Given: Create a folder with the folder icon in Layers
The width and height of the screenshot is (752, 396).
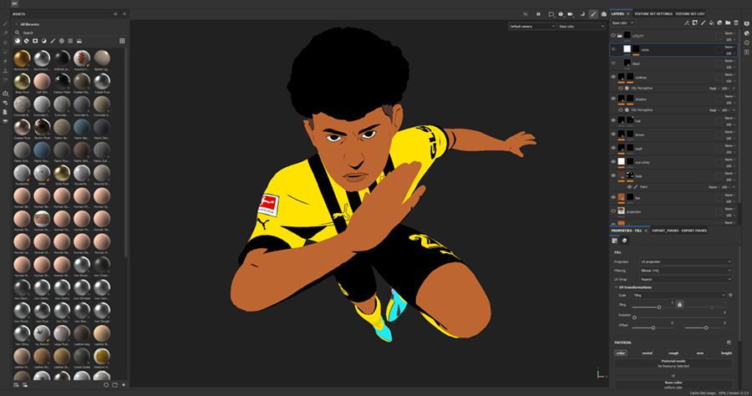Looking at the screenshot, I should coord(728,23).
